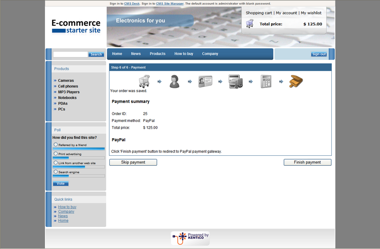This screenshot has height=249, width=380.
Task: Go to Company in navigation bar
Action: pos(210,54)
